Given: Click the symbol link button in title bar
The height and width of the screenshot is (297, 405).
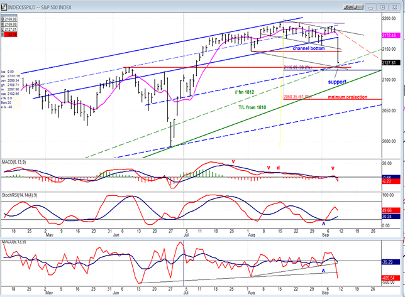Looking at the screenshot, I should point(348,8).
